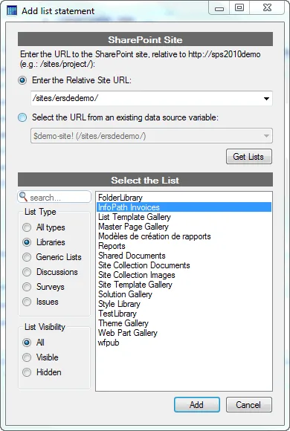The image size is (290, 431).
Task: Open the relative site URL dropdown arrow
Action: click(266, 98)
